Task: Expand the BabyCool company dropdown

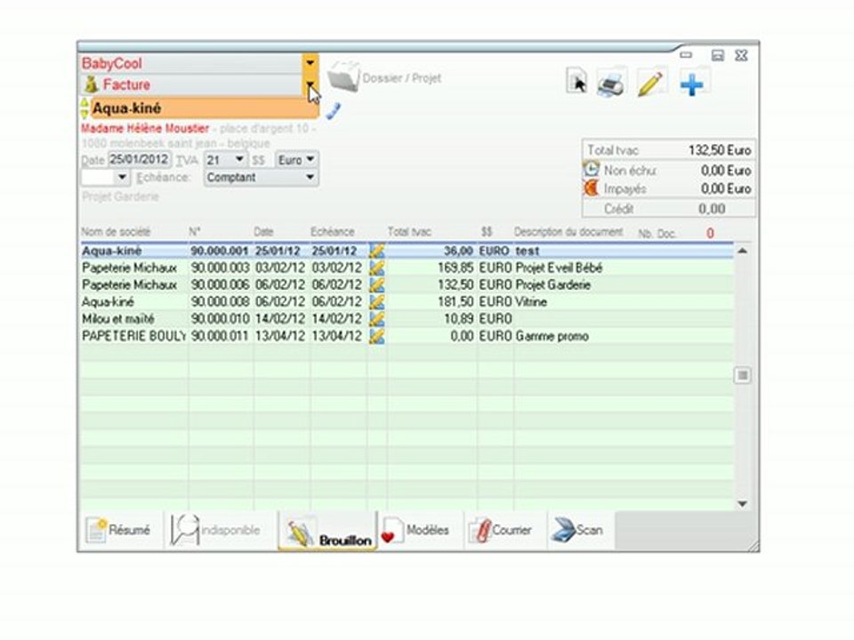Action: (310, 63)
